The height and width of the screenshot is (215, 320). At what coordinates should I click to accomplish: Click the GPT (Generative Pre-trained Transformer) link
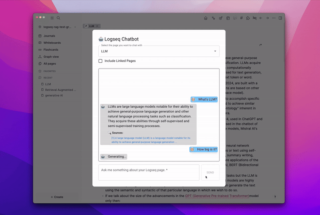coord(217,196)
